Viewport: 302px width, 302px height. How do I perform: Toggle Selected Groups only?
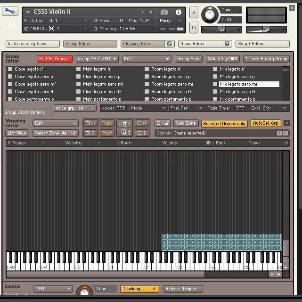point(224,123)
